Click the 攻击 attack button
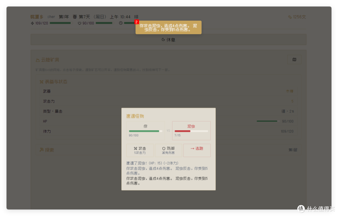Image resolution: width=338 pixels, height=216 pixels. [140, 151]
